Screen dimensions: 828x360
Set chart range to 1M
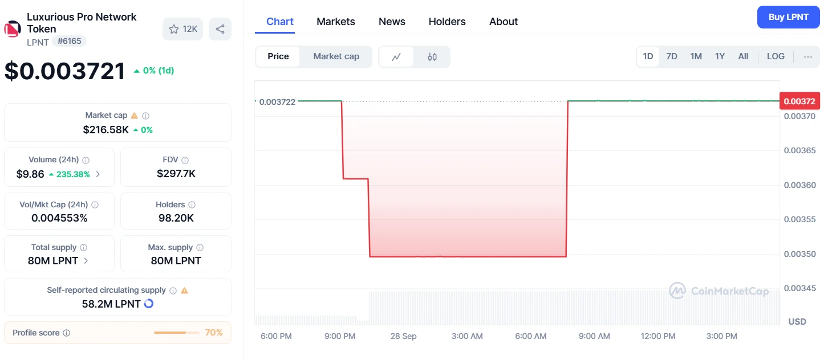[696, 56]
